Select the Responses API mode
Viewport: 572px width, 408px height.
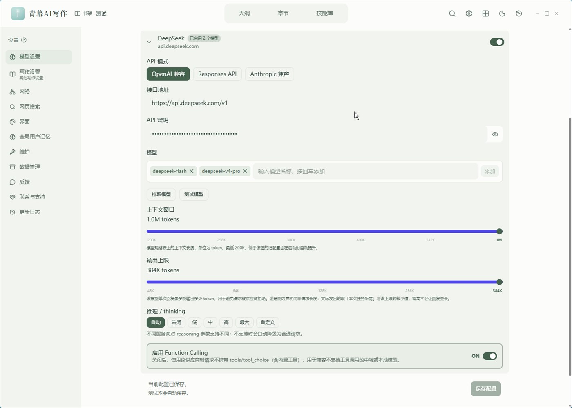point(217,74)
